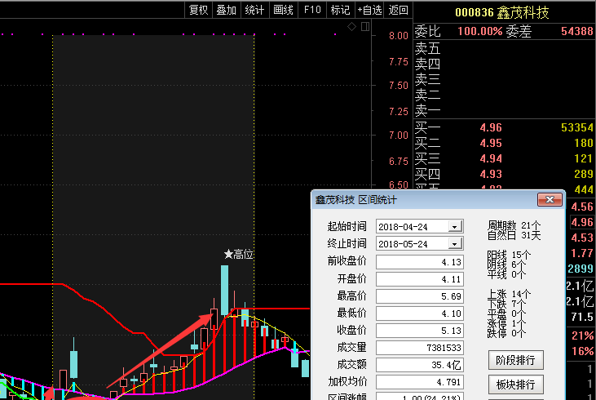Screen dimensions: 596x400
Task: Click the 板块排行 button
Action: (x=516, y=384)
